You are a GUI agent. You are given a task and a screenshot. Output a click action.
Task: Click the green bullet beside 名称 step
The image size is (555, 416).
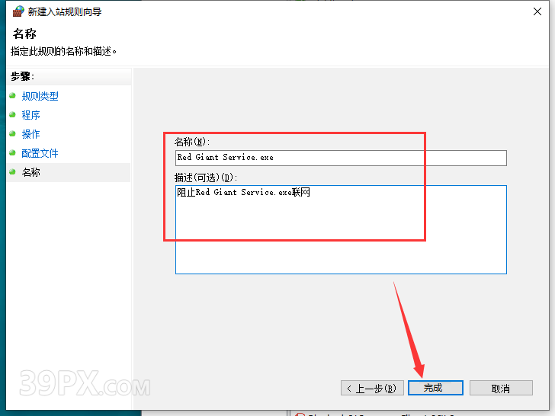12,172
